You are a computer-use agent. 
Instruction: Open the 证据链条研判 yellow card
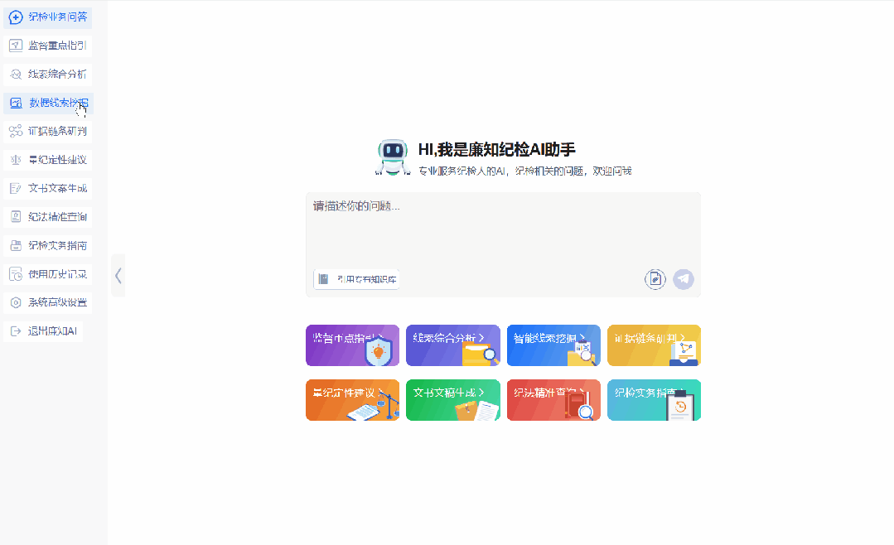coord(654,345)
